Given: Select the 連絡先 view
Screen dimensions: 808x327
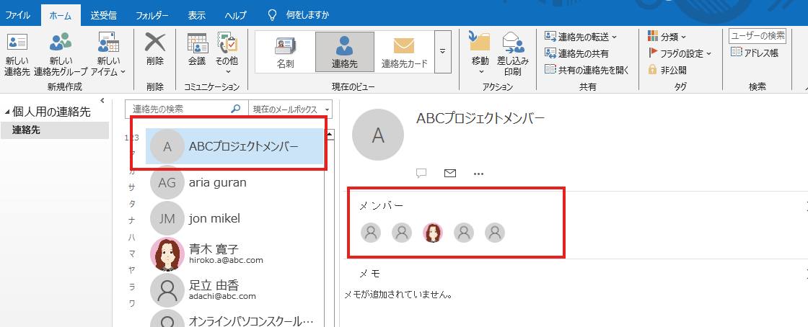Looking at the screenshot, I should [x=345, y=51].
